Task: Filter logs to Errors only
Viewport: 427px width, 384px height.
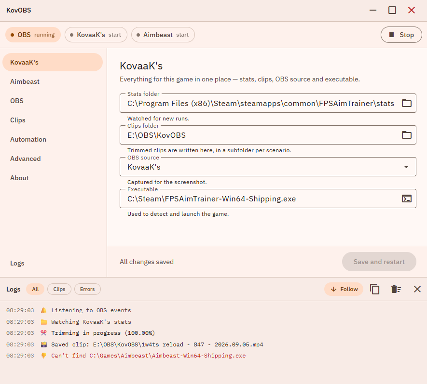Action: [87, 289]
